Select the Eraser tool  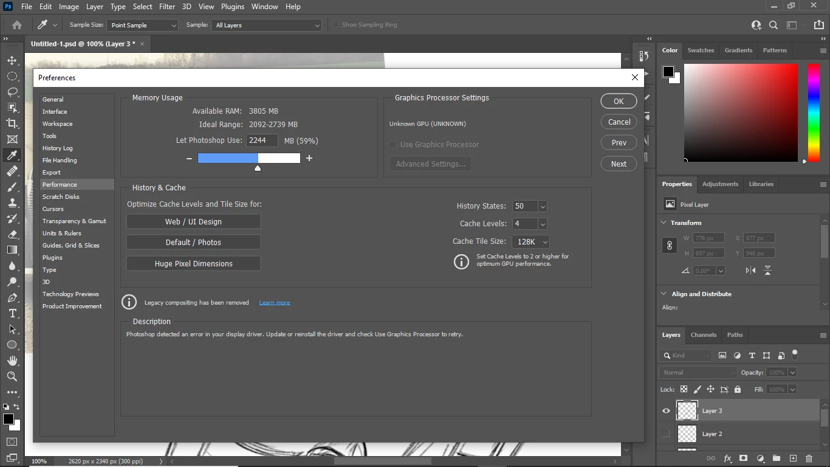click(12, 235)
